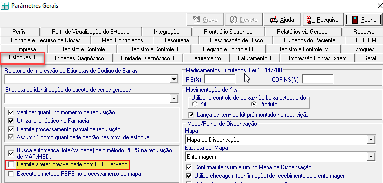Image resolution: width=383 pixels, height=183 pixels.
Task: Open Relatórios via Gerador tab
Action: [x=303, y=32]
